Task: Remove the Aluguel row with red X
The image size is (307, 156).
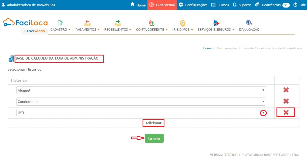Action: pos(286,90)
